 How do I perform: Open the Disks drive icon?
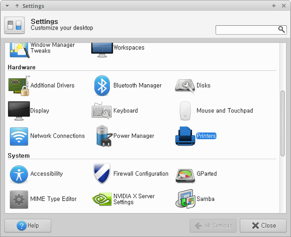tap(185, 86)
